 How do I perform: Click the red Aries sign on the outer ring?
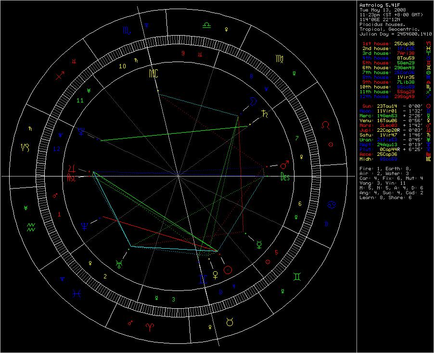coord(150,327)
